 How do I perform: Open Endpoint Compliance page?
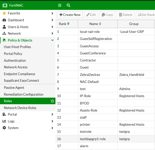pos(19,74)
